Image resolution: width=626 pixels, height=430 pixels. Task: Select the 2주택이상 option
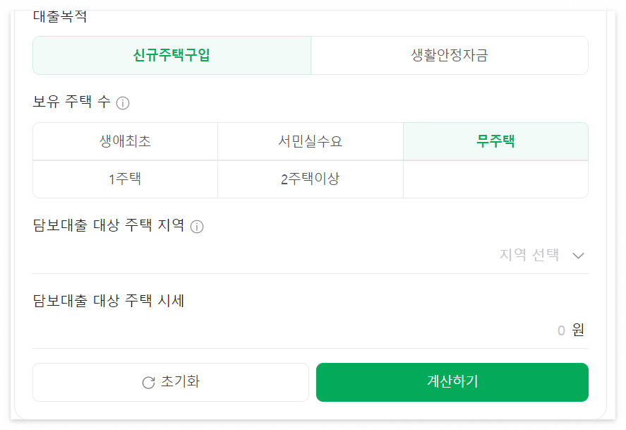click(311, 179)
